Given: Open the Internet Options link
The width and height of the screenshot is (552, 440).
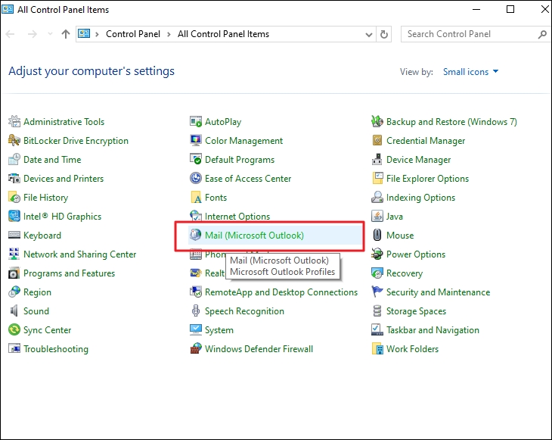Looking at the screenshot, I should point(237,217).
